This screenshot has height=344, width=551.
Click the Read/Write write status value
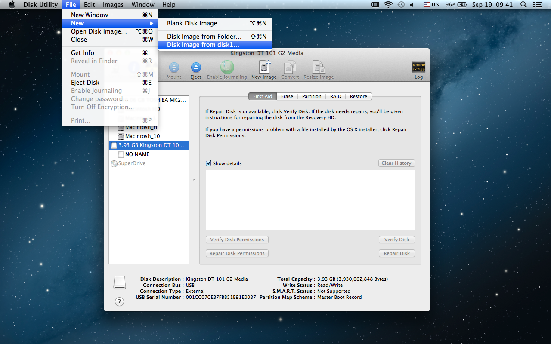pyautogui.click(x=330, y=285)
